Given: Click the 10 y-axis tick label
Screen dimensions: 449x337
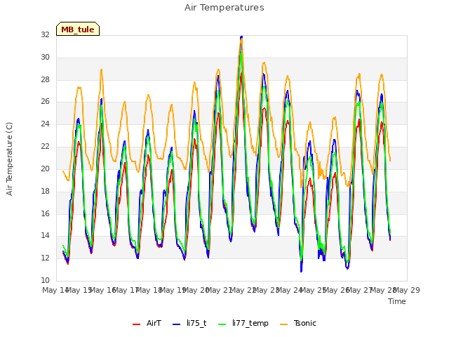Looking at the screenshot, I should pyautogui.click(x=45, y=280).
